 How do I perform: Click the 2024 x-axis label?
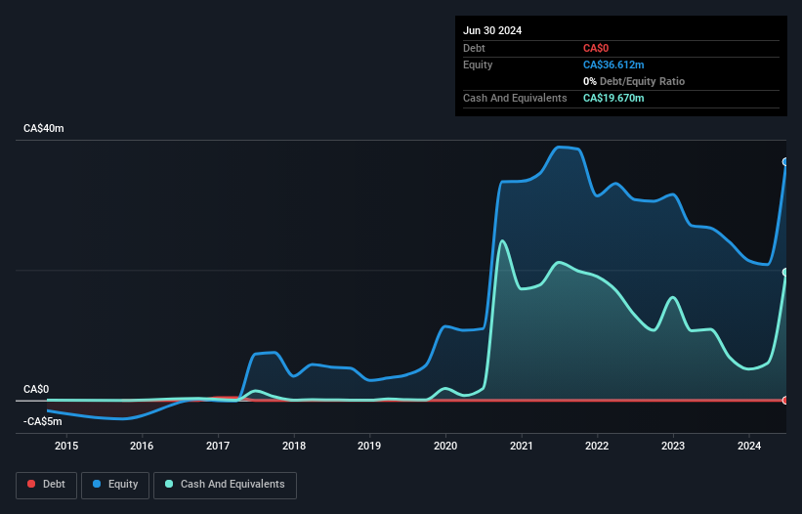(749, 446)
